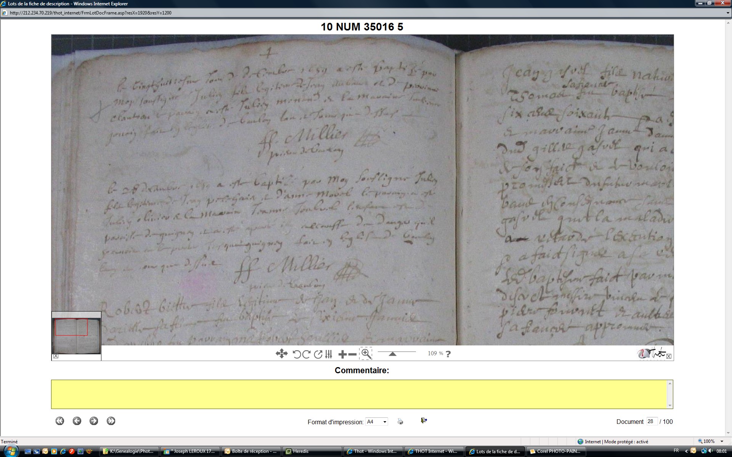Open image adjustment sliders icon
The width and height of the screenshot is (732, 457).
click(329, 354)
